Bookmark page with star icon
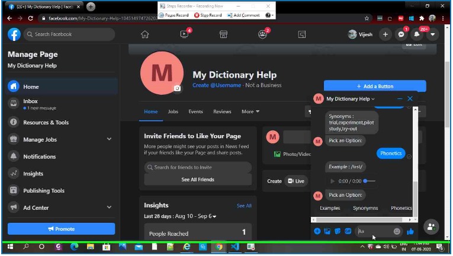The width and height of the screenshot is (453, 256). (367, 18)
